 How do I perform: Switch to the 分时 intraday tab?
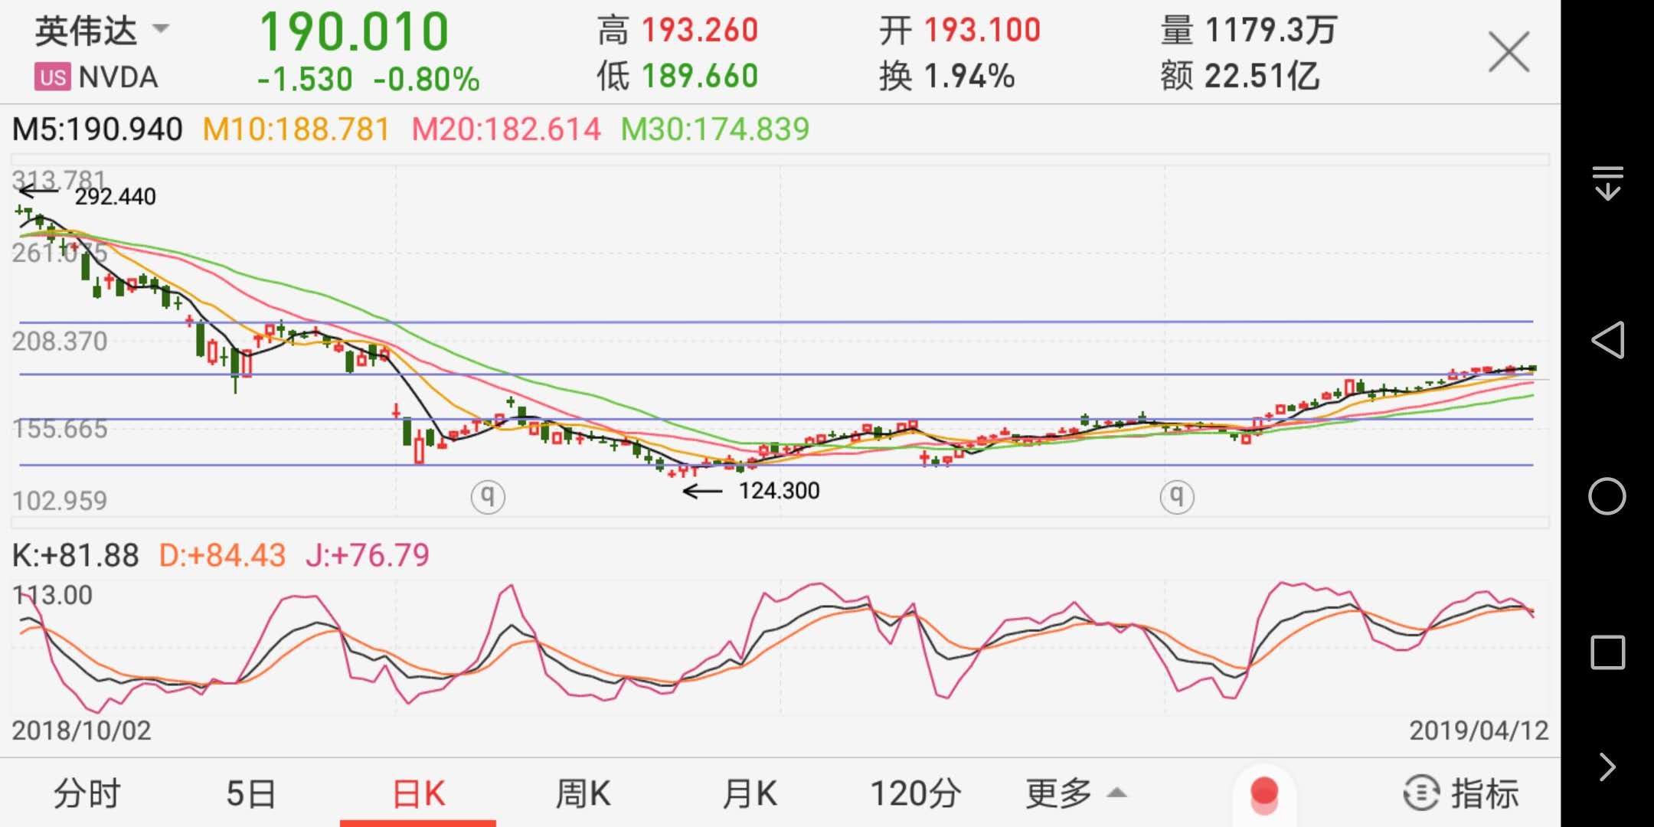[x=87, y=793]
